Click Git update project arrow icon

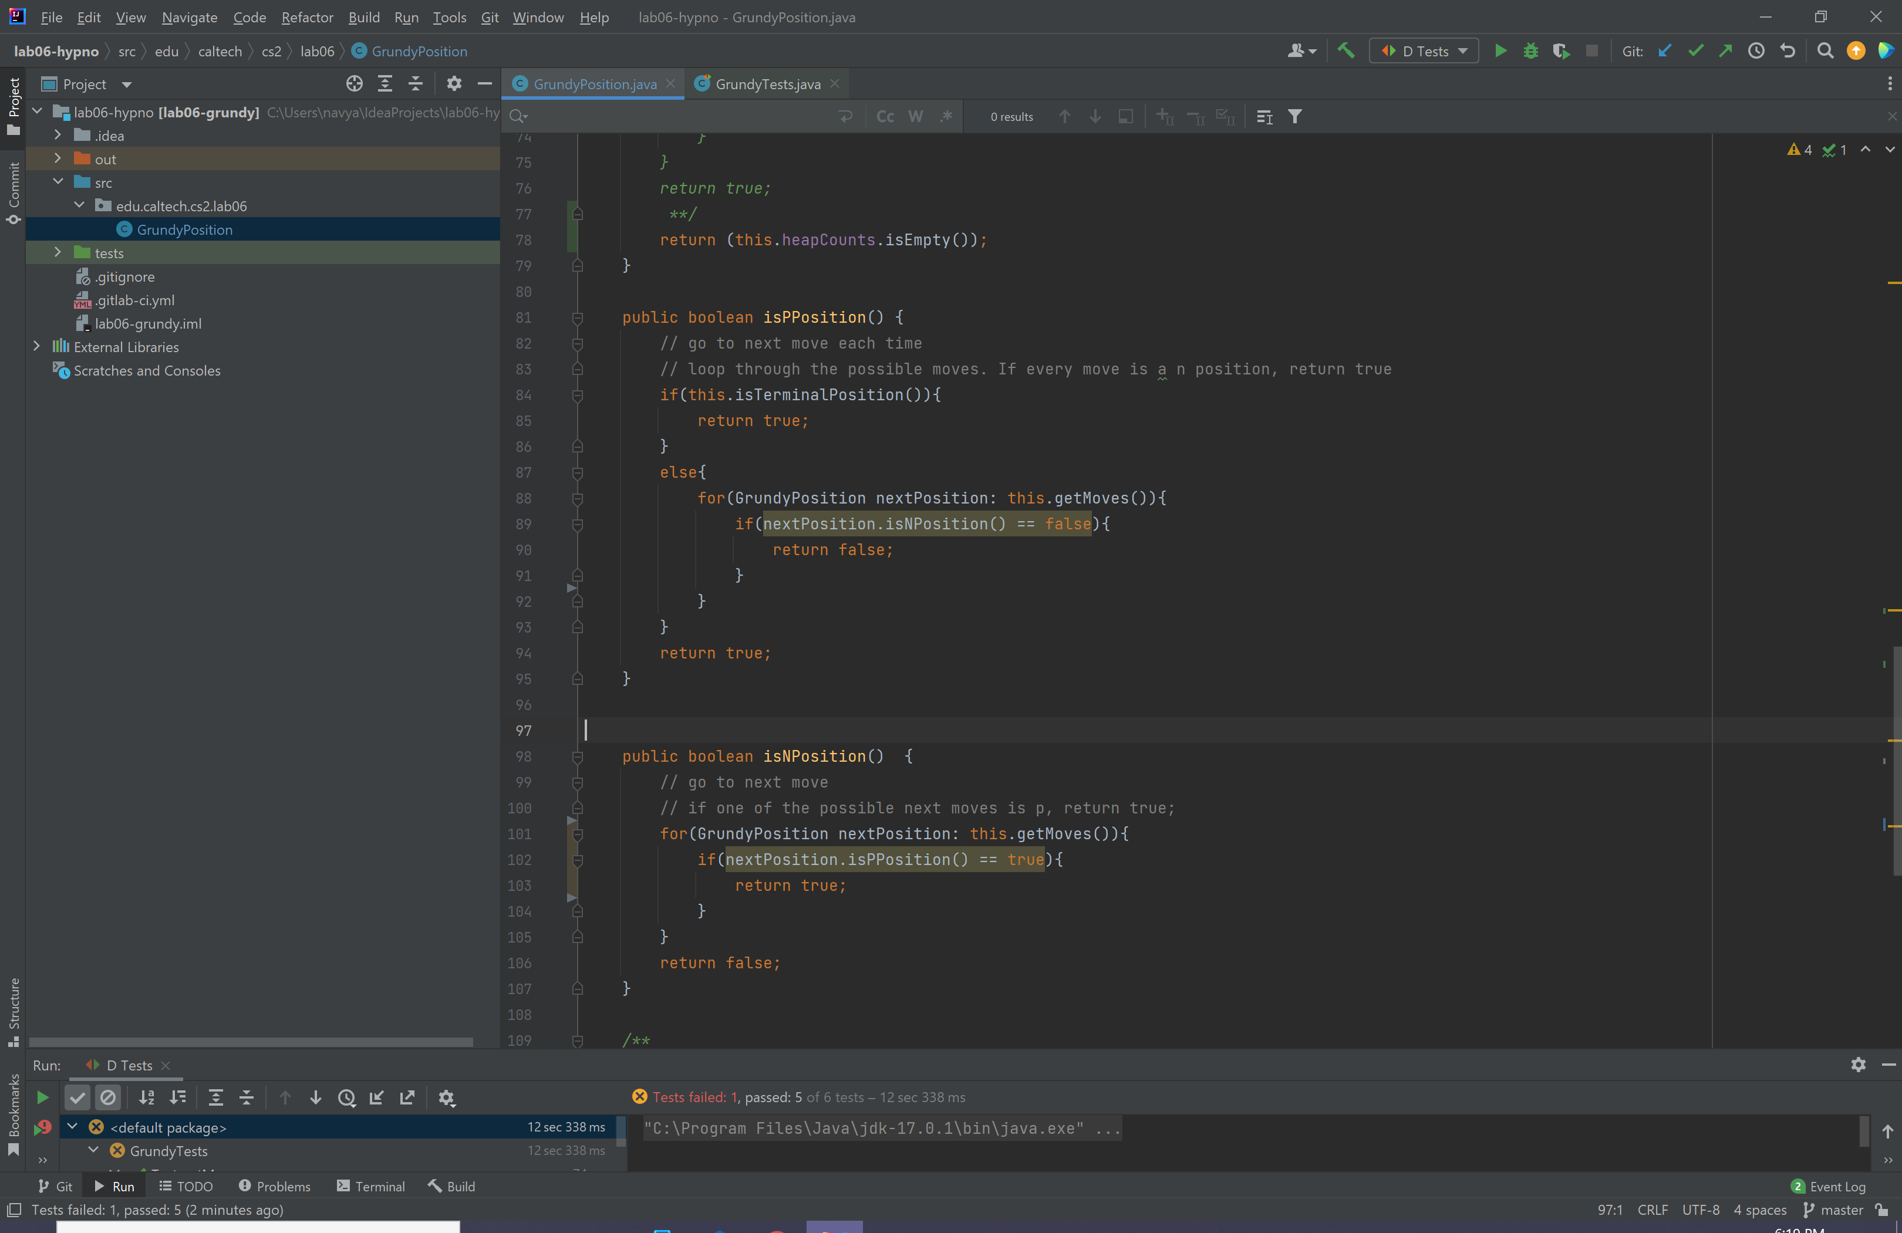1665,51
